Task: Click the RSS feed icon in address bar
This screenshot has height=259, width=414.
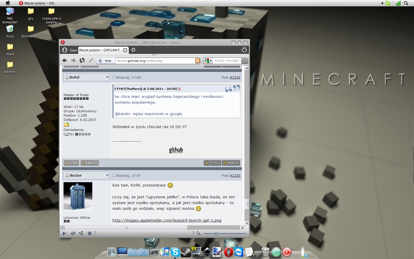Action: pos(198,61)
